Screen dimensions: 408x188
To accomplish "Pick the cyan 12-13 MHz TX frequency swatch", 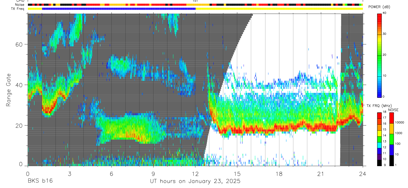I will [379, 145].
